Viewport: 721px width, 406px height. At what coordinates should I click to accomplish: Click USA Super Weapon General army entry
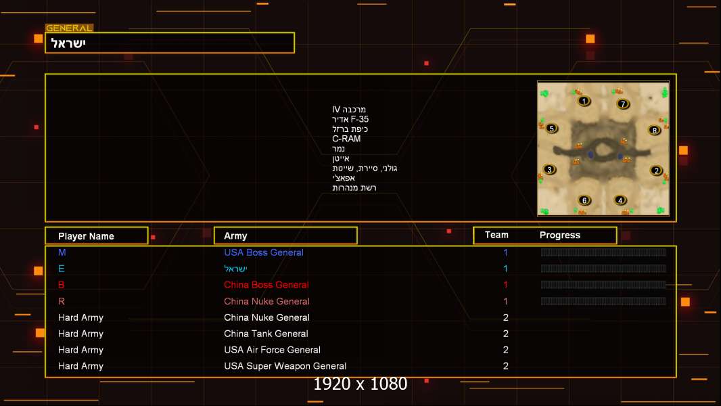tap(285, 366)
